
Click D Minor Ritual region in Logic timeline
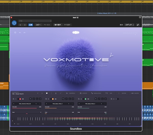[x=107, y=13]
